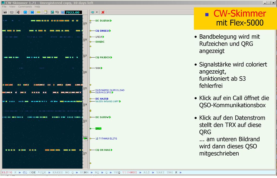277x178 pixels.
Task: Click red T1TMMUI in the bottom decoder strip
Action: (x=130, y=173)
